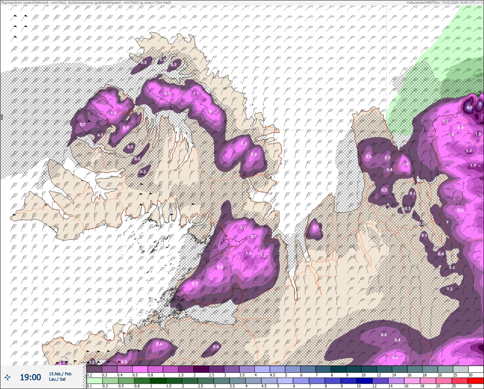
Task: Pick the 1 dark green swatch, lower legend row
Action: pos(158,381)
